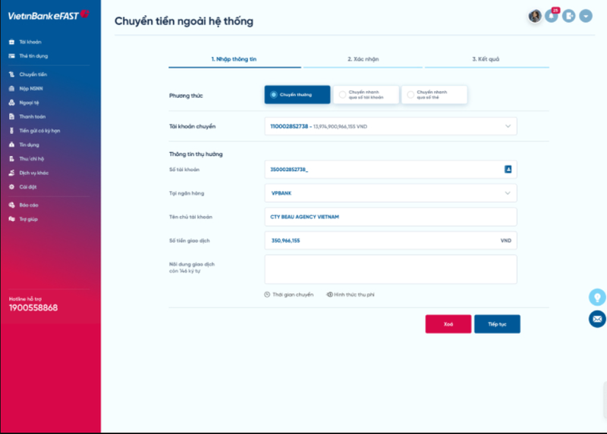Image resolution: width=607 pixels, height=434 pixels.
Task: Open Trợ giúp menu item
Action: pos(29,219)
